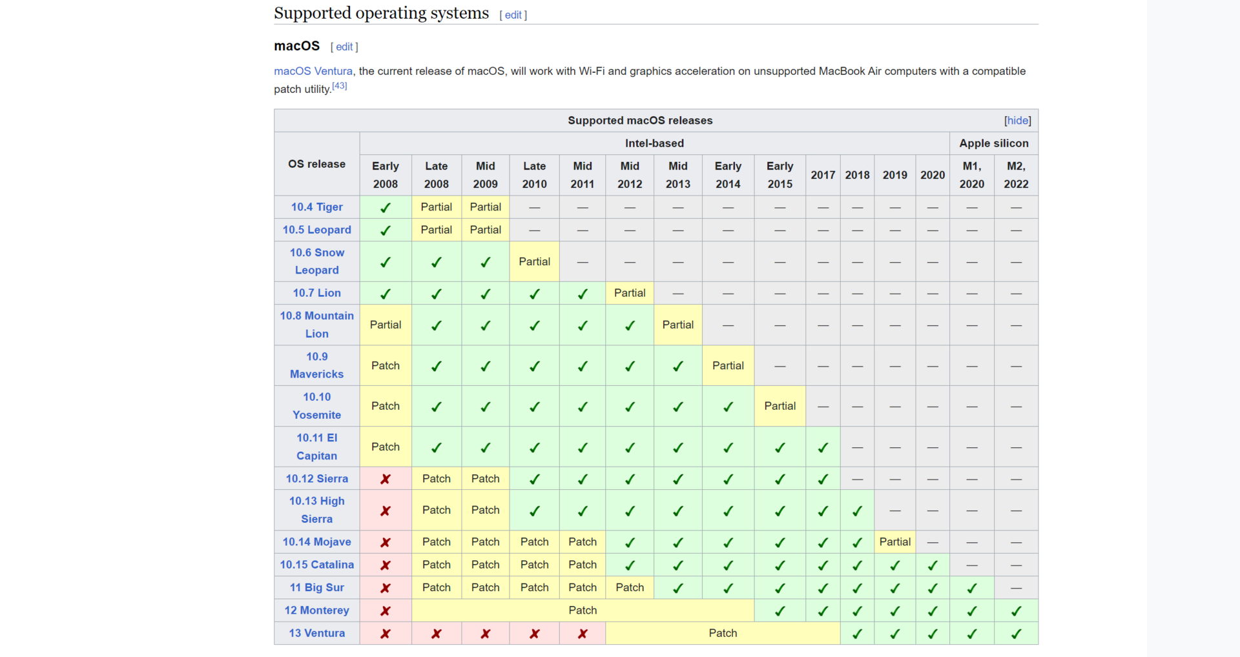Click the 2019 column header

point(895,175)
